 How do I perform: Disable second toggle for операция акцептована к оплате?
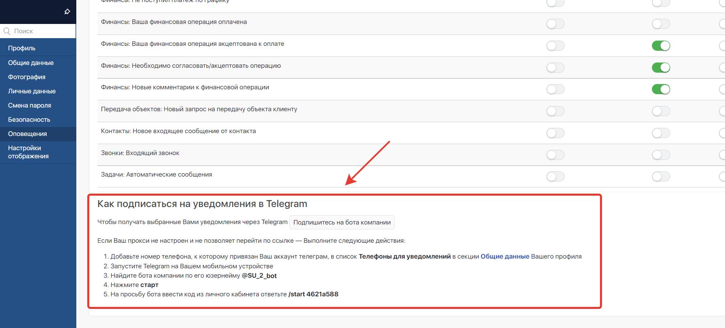point(660,46)
